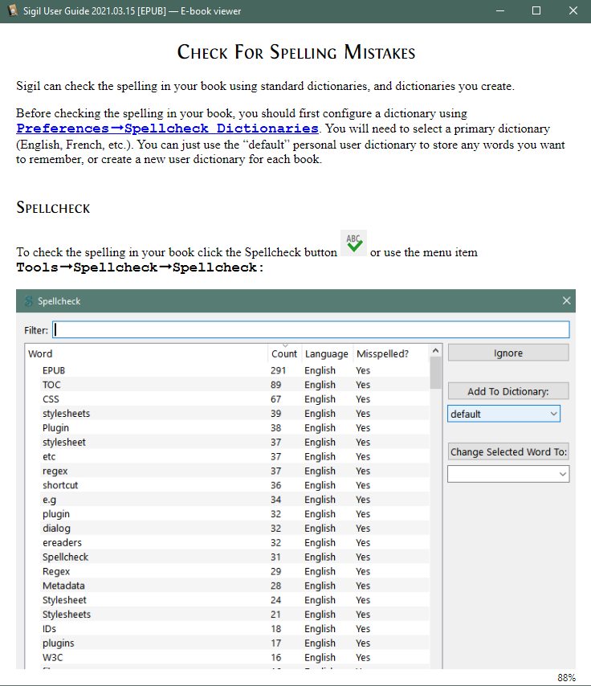591x686 pixels.
Task: Select the Metadata word row
Action: point(227,586)
